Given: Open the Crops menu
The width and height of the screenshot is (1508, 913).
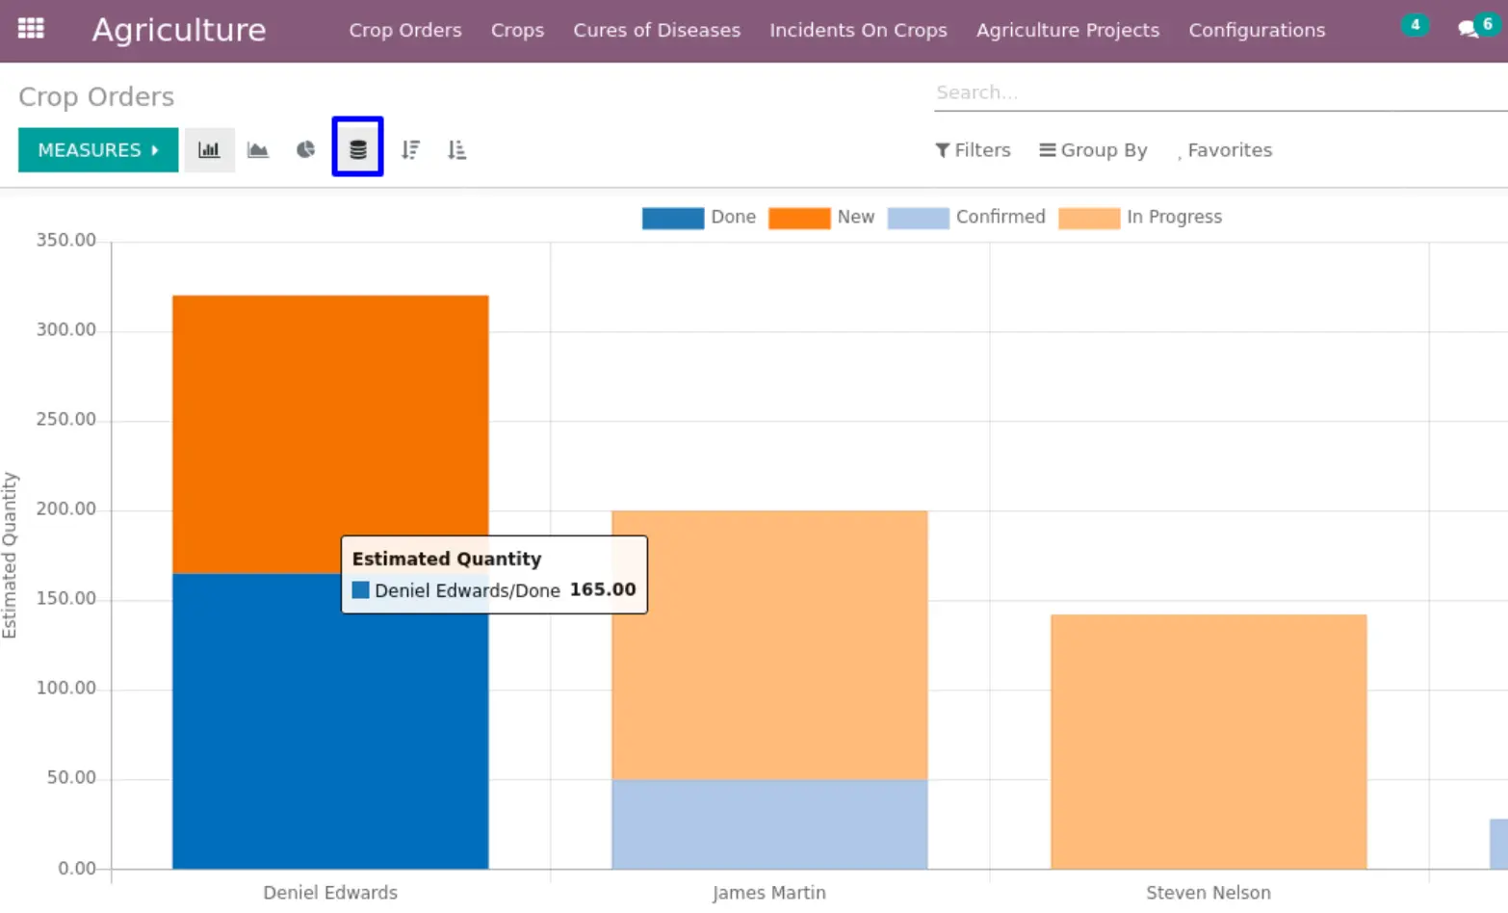Looking at the screenshot, I should coord(517,30).
